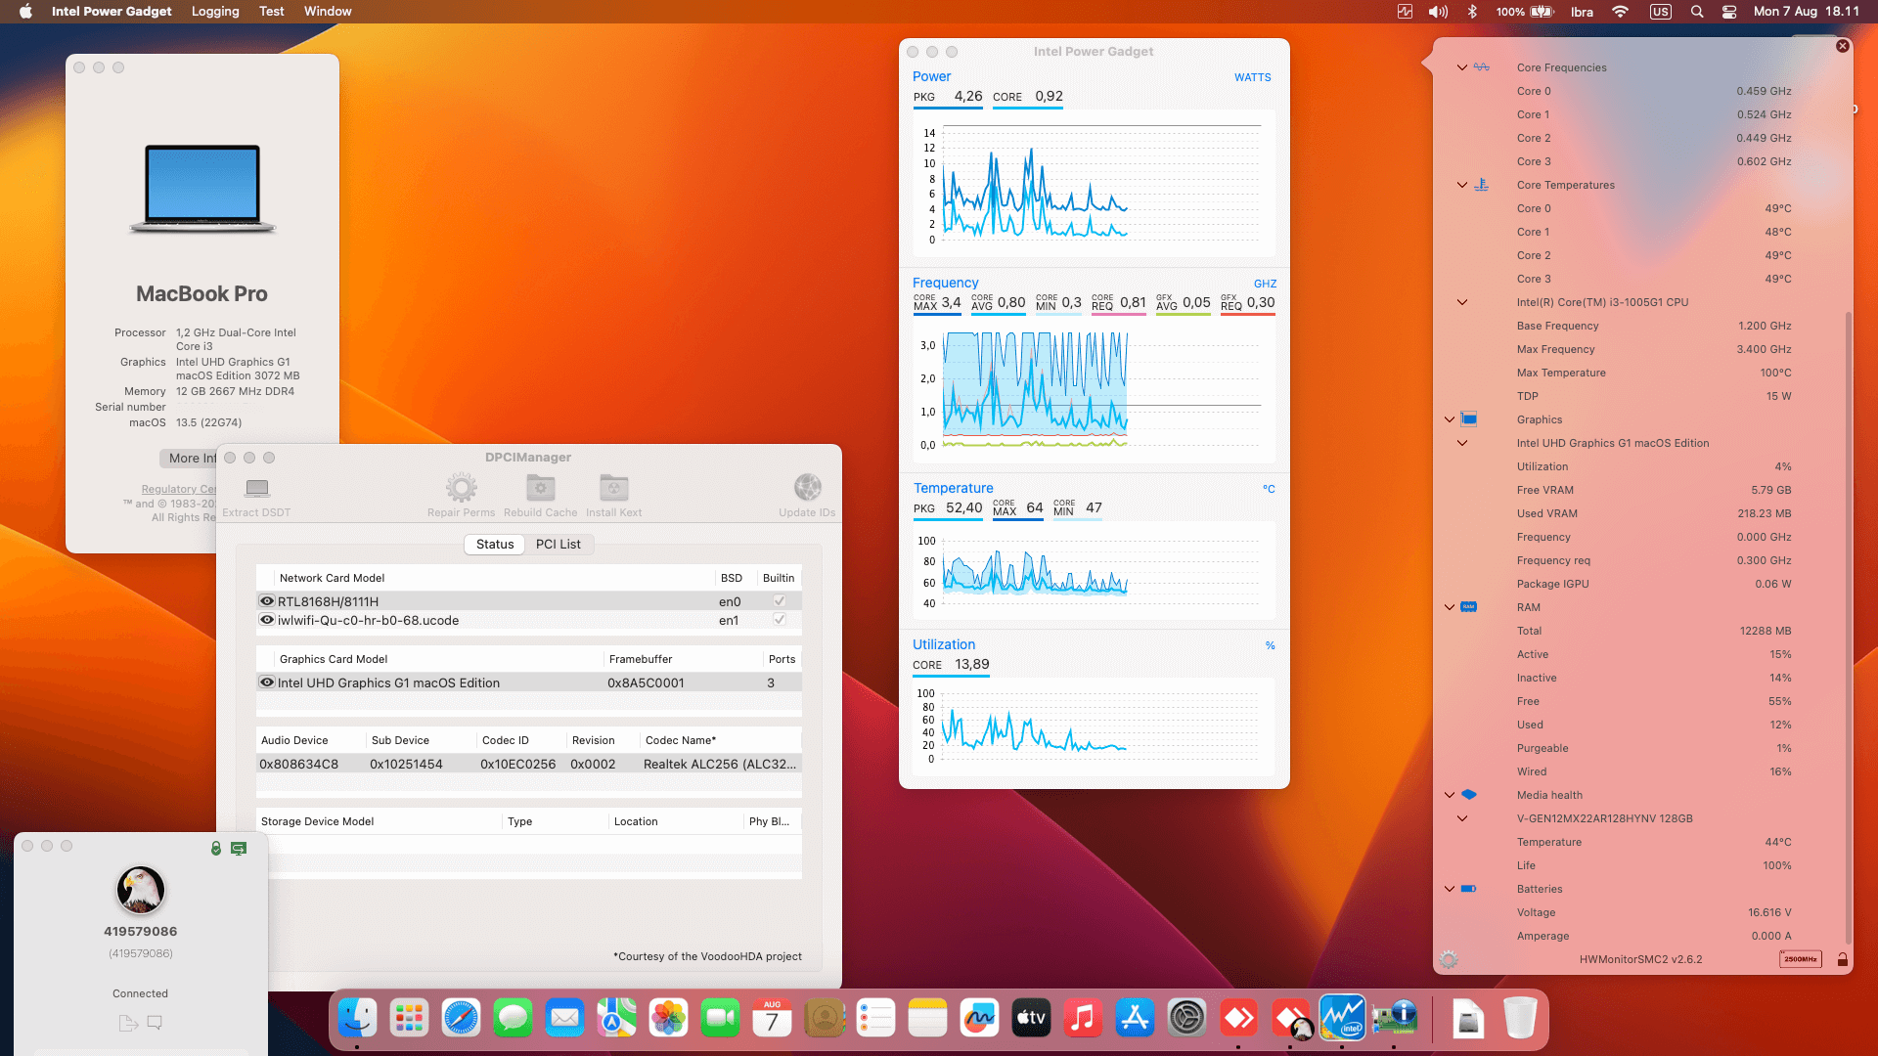This screenshot has height=1056, width=1878.
Task: Click the eagle avatar in AnyDesk window
Action: 141,891
